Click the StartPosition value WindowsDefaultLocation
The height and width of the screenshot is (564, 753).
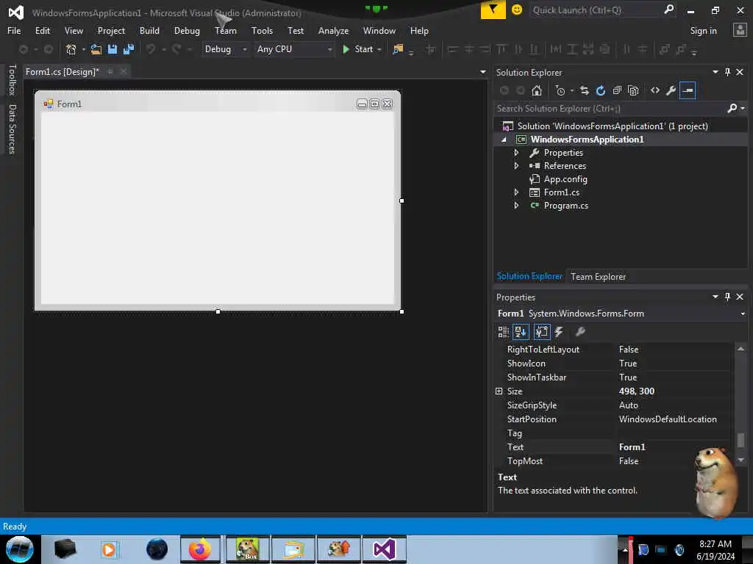click(x=668, y=419)
